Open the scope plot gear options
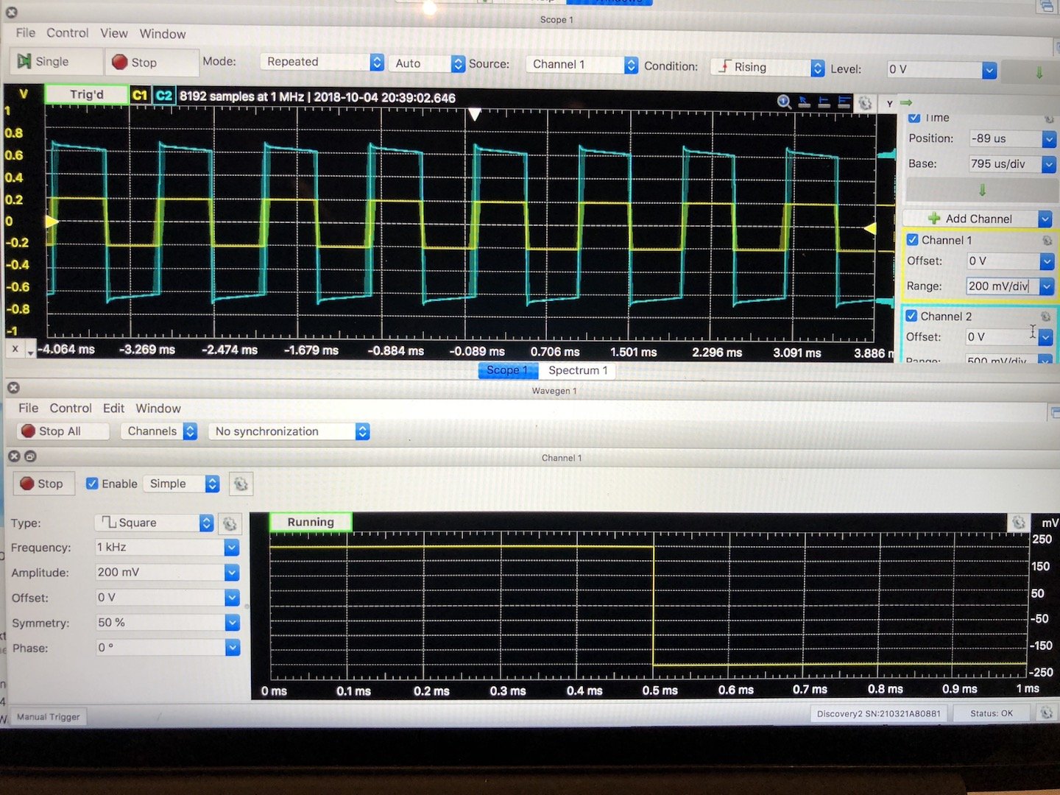This screenshot has width=1060, height=795. [x=865, y=103]
